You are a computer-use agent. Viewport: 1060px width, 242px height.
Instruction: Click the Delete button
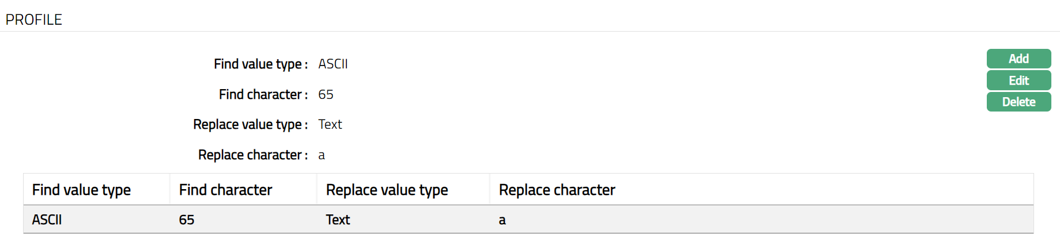[1018, 102]
